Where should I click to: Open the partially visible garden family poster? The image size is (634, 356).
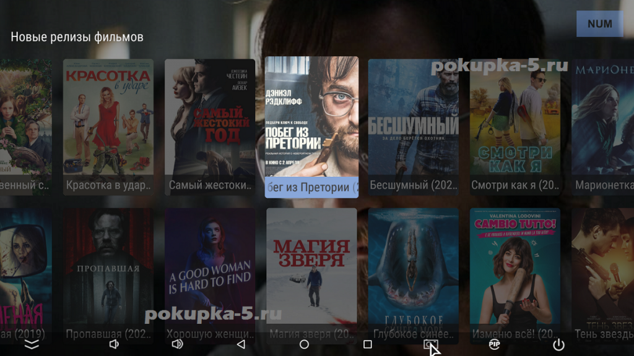pos(26,127)
